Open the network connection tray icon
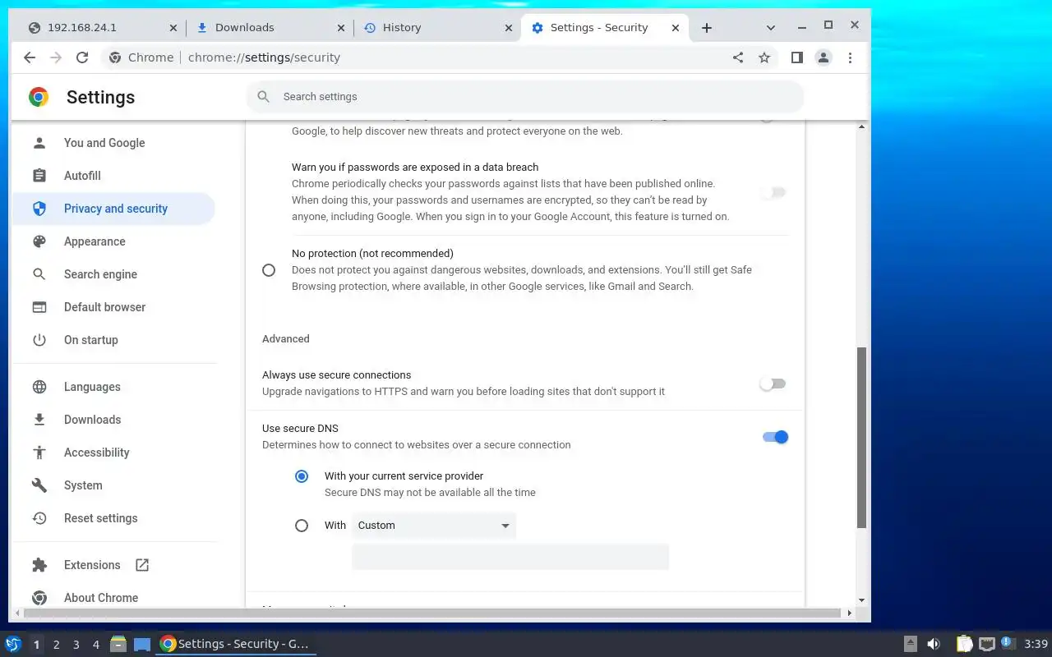 click(987, 644)
